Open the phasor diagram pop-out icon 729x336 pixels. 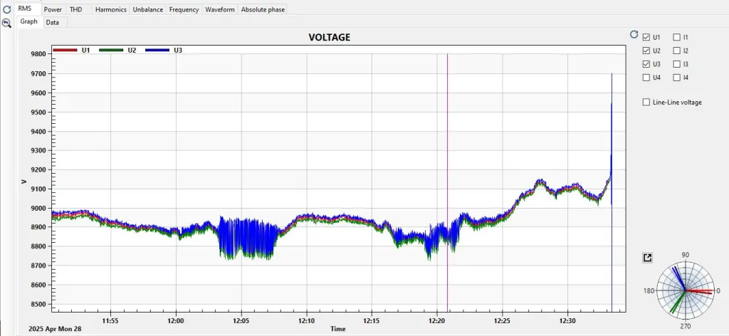(x=647, y=258)
